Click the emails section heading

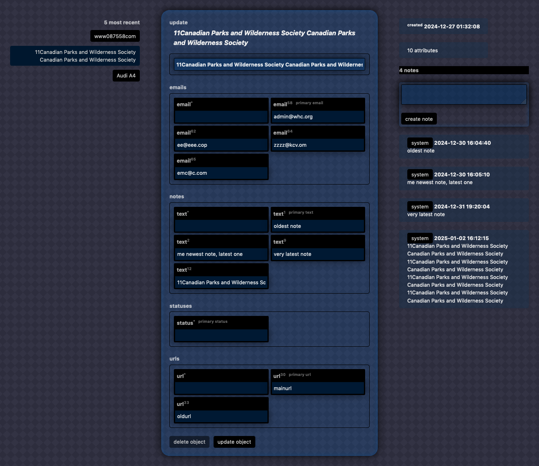[x=178, y=87]
